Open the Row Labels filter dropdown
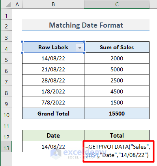 (x=80, y=48)
